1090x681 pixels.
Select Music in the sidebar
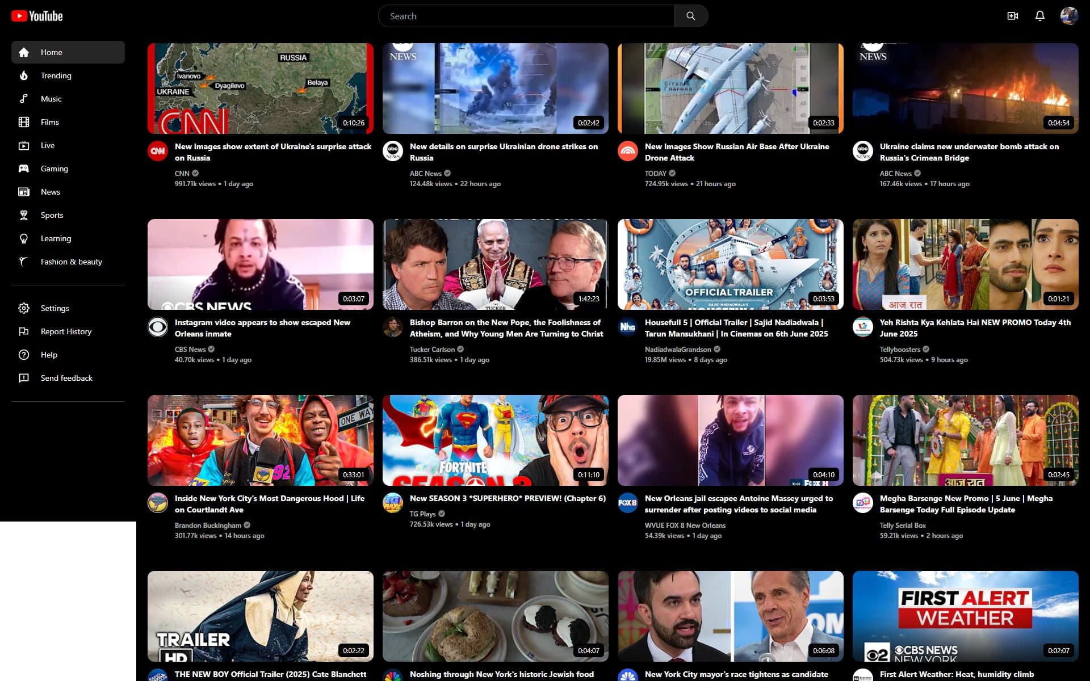pos(68,99)
